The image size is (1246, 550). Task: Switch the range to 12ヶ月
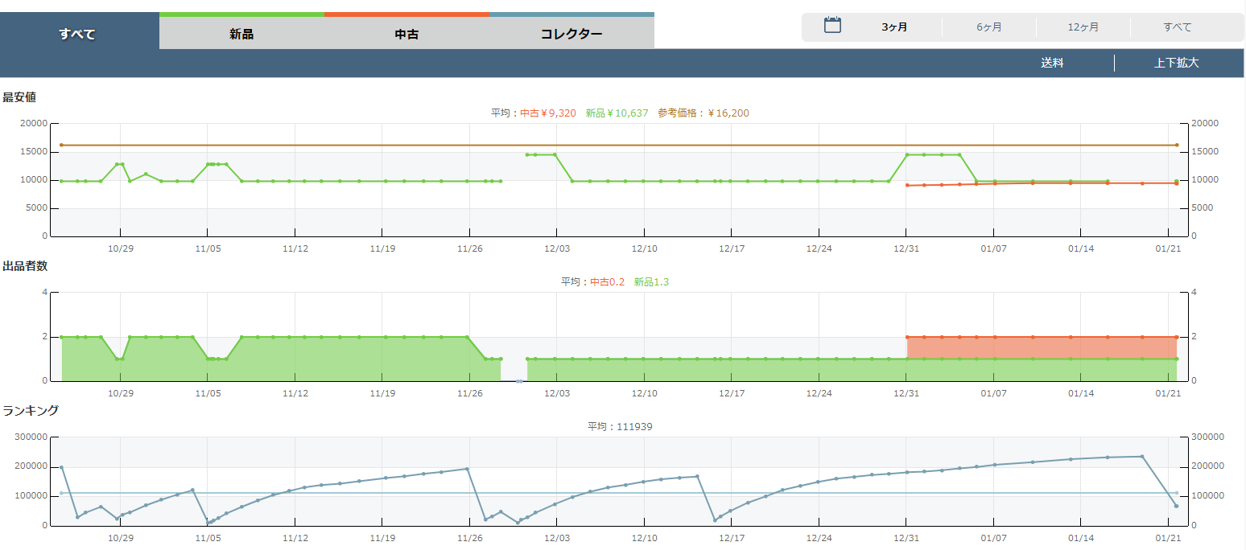(1083, 27)
